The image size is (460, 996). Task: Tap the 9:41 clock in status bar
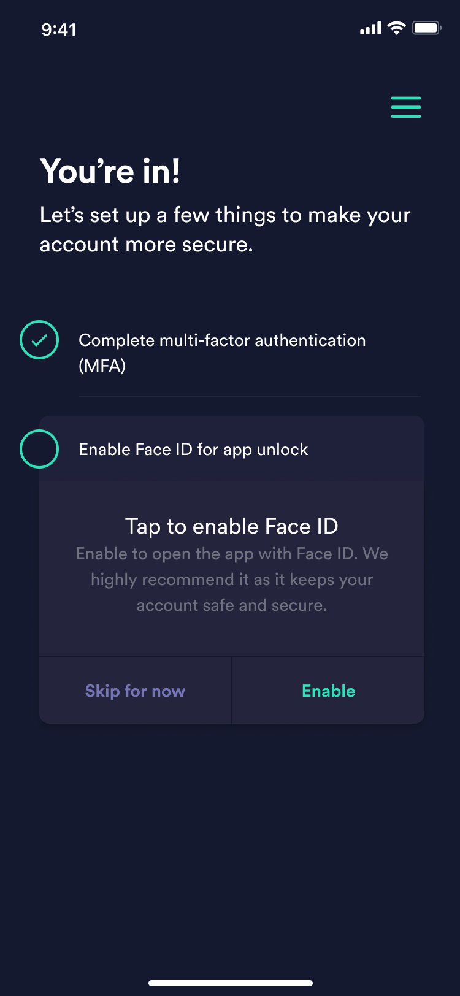59,29
